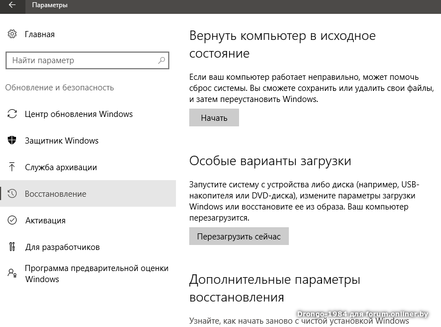441x327 pixels.
Task: Go to Главная settings home
Action: pos(39,34)
